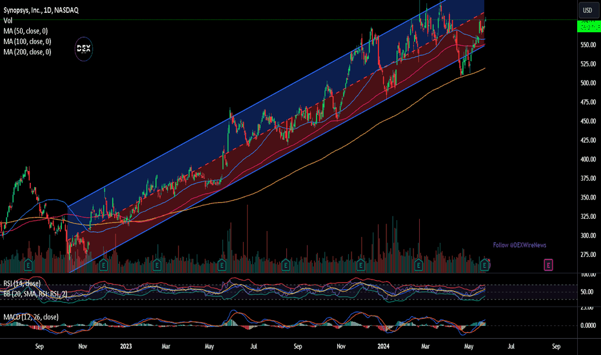Screen dimensions: 601x355
Task: Click the Follow @DEXWireNews text
Action: click(519, 245)
